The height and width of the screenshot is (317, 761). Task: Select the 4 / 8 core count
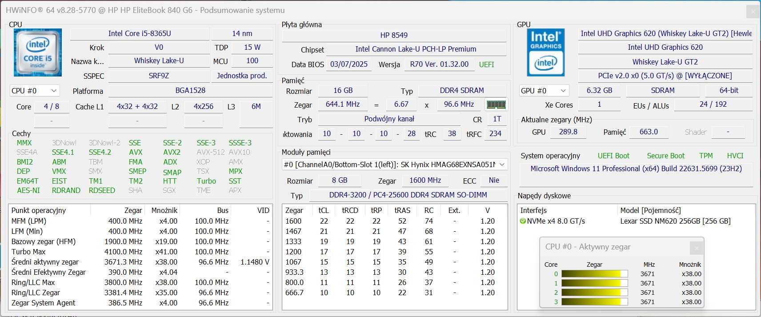coord(52,107)
